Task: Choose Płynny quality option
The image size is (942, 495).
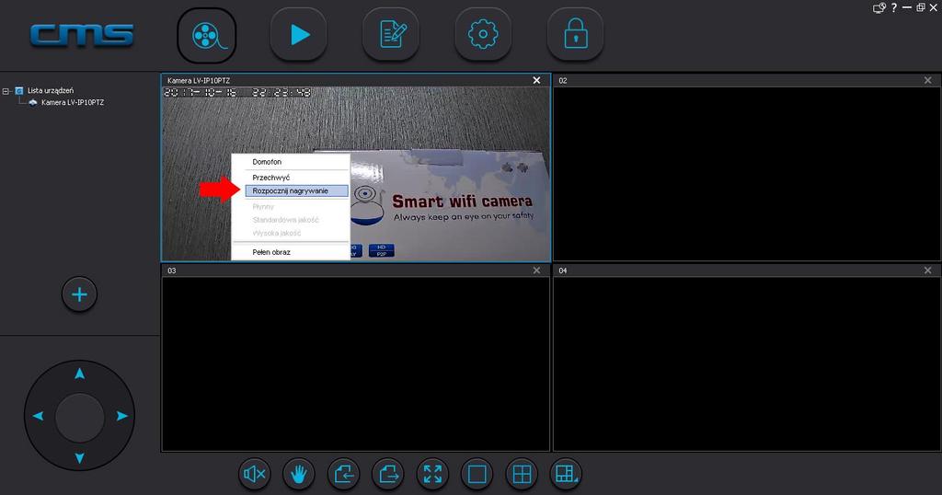Action: (x=263, y=207)
